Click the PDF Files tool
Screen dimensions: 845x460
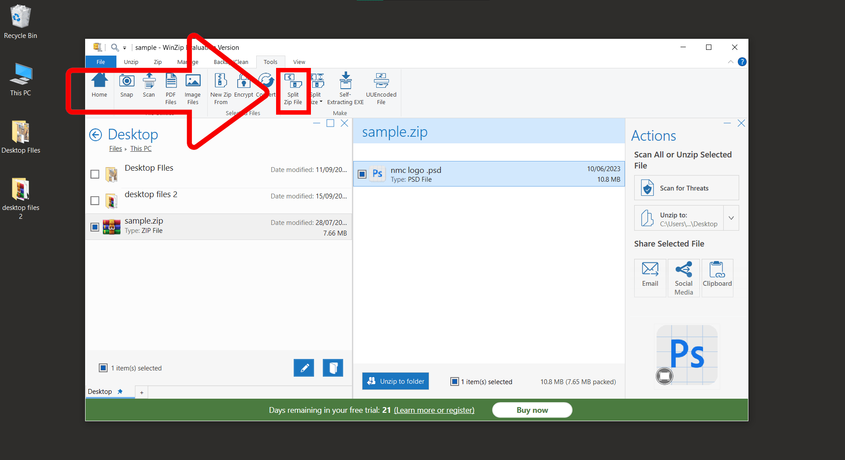(x=171, y=88)
